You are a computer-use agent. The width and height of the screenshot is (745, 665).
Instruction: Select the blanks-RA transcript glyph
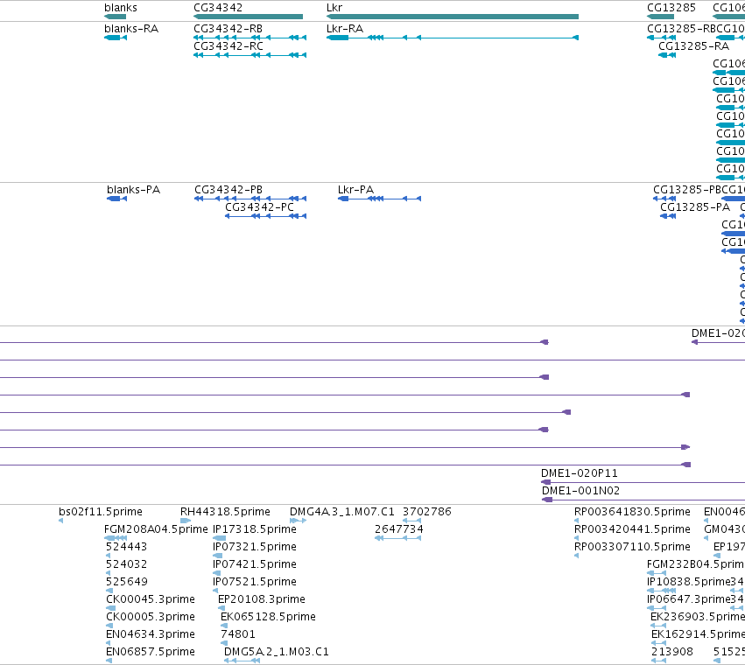point(116,38)
